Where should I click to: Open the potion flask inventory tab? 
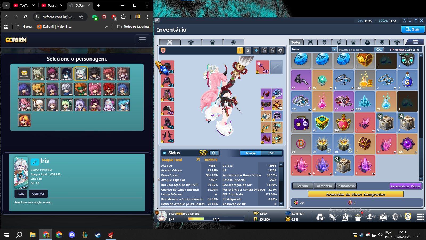click(339, 42)
